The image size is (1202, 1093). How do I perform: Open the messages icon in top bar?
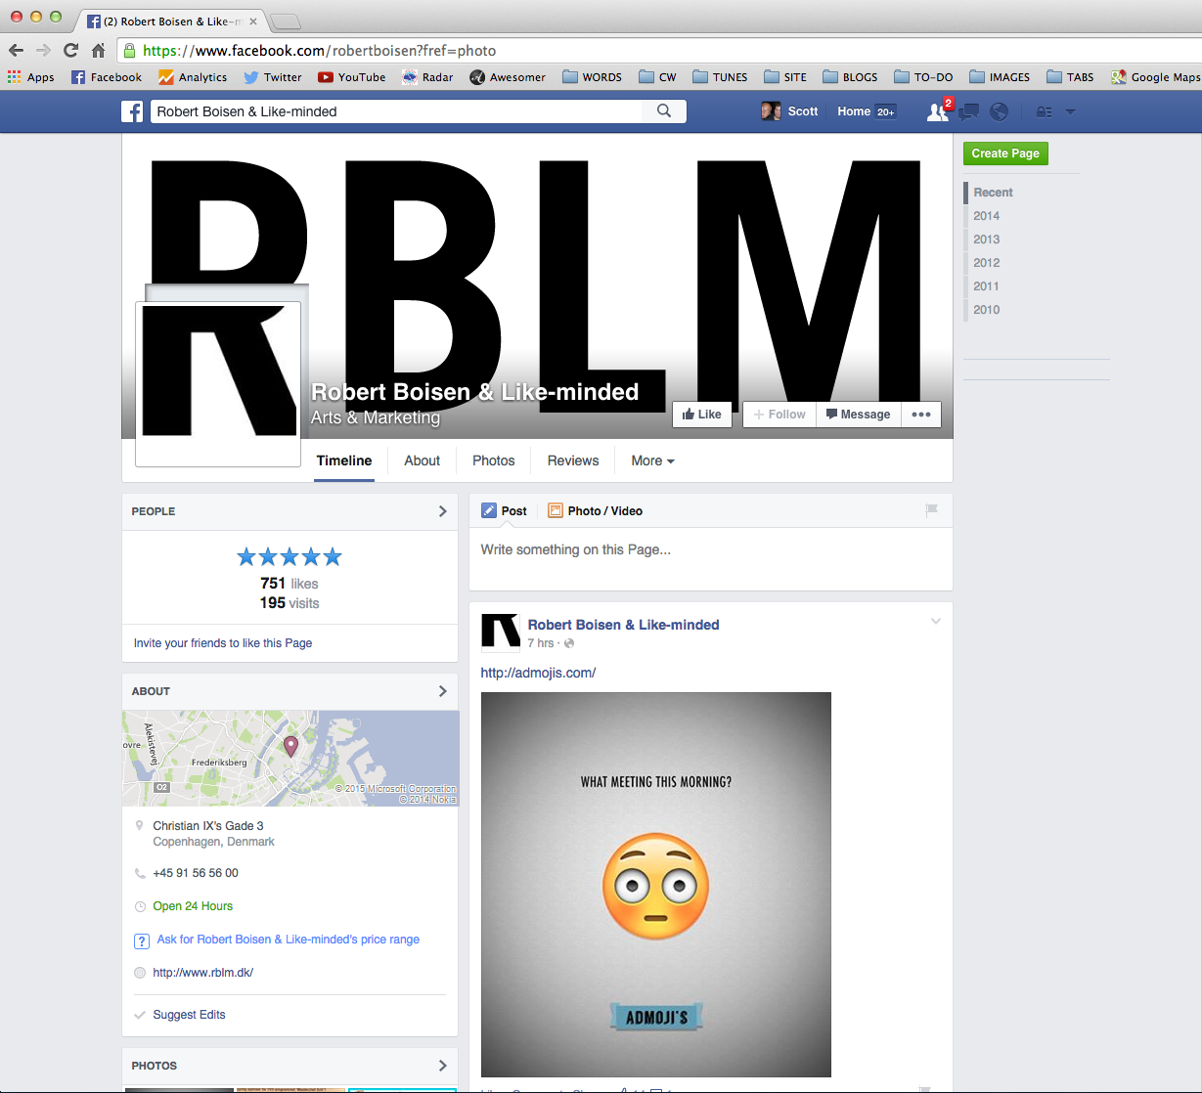(969, 112)
